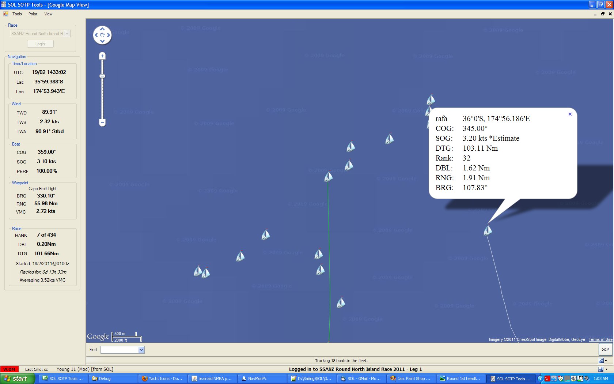Click the Google logo on the map
Image resolution: width=614 pixels, height=384 pixels.
coord(98,336)
